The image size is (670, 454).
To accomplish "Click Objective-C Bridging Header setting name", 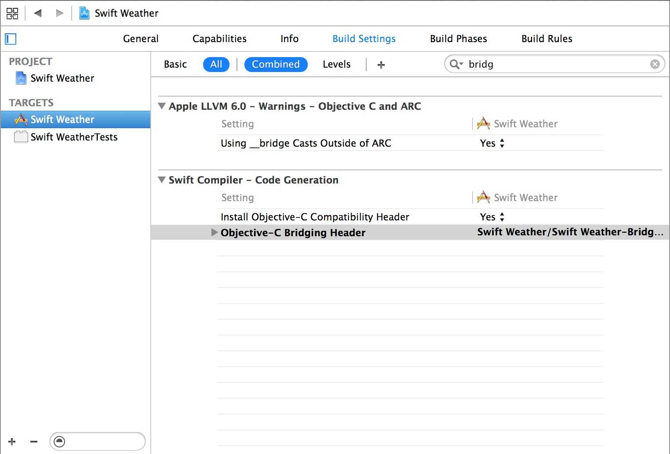I will click(x=293, y=233).
